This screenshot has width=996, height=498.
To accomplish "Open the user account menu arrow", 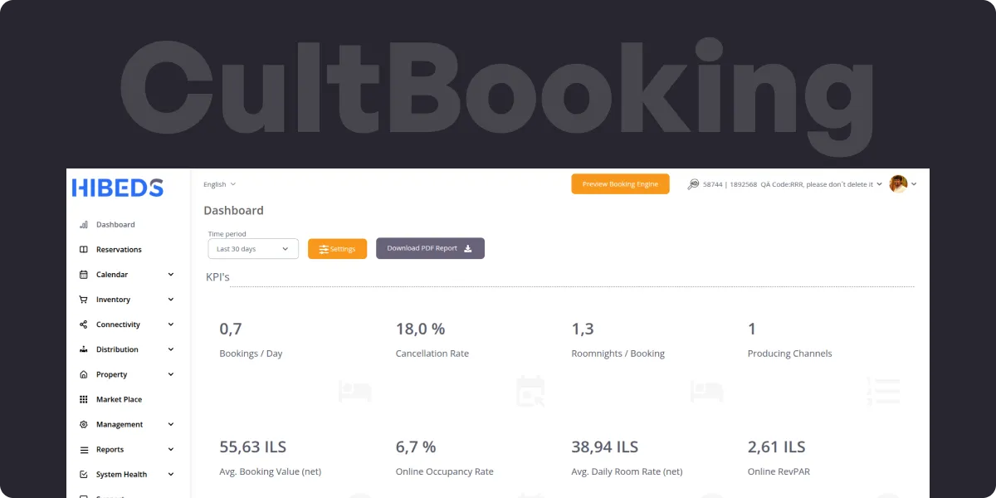I will click(x=914, y=184).
